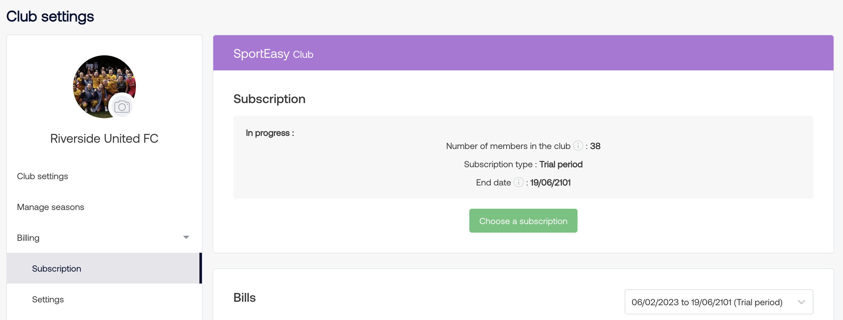Image resolution: width=843 pixels, height=320 pixels.
Task: Click the members count value 38
Action: [x=595, y=146]
